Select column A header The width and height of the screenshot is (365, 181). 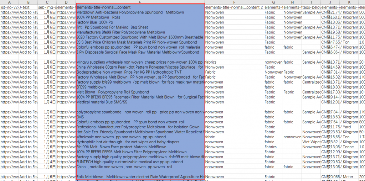pos(9,2)
